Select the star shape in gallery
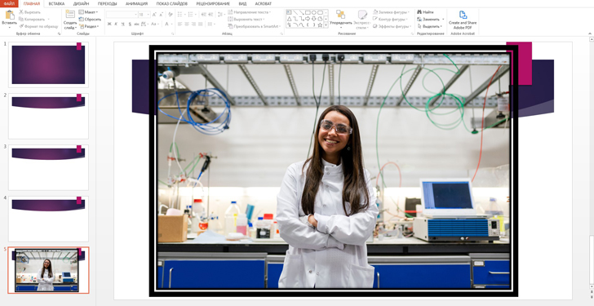The height and width of the screenshot is (306, 594). (320, 25)
